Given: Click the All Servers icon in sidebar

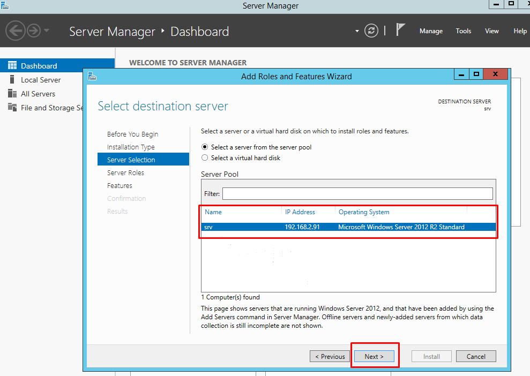Looking at the screenshot, I should (12, 93).
